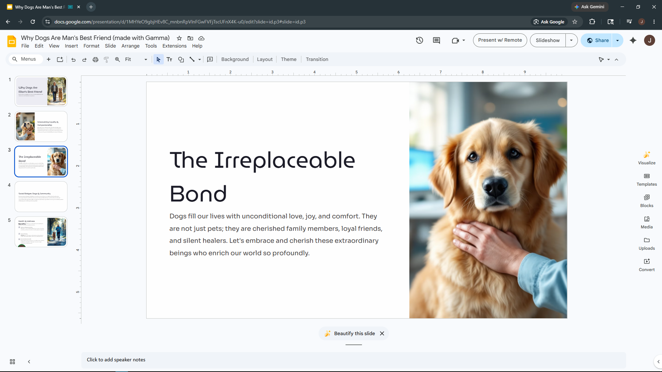Add a comment from toolbar
This screenshot has height=372, width=662.
[x=210, y=59]
